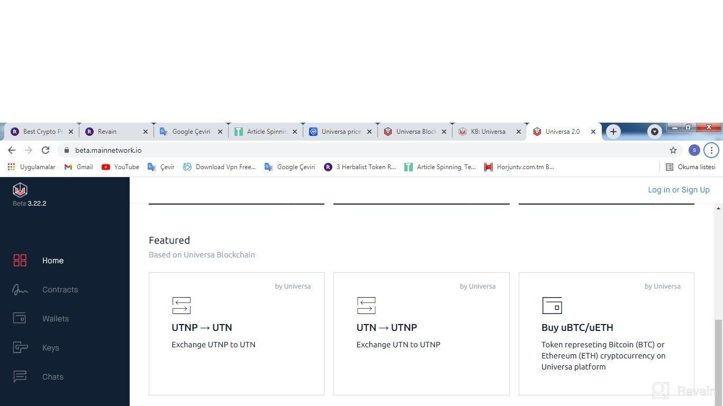Screen dimensions: 723x406
Task: Open Okuma listesi reading list
Action: coord(691,167)
